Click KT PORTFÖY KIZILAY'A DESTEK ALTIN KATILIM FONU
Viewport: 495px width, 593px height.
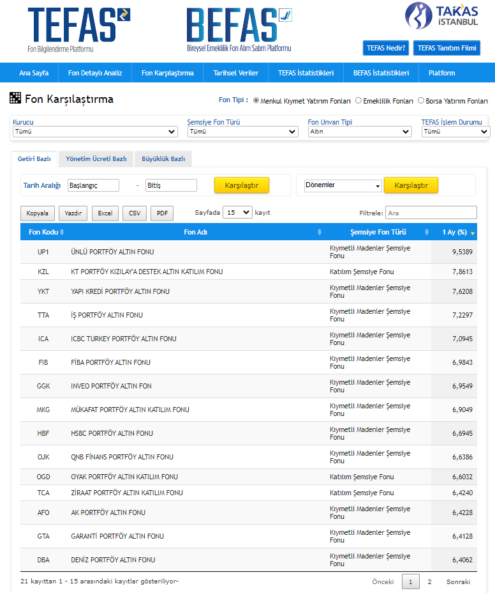pos(147,272)
